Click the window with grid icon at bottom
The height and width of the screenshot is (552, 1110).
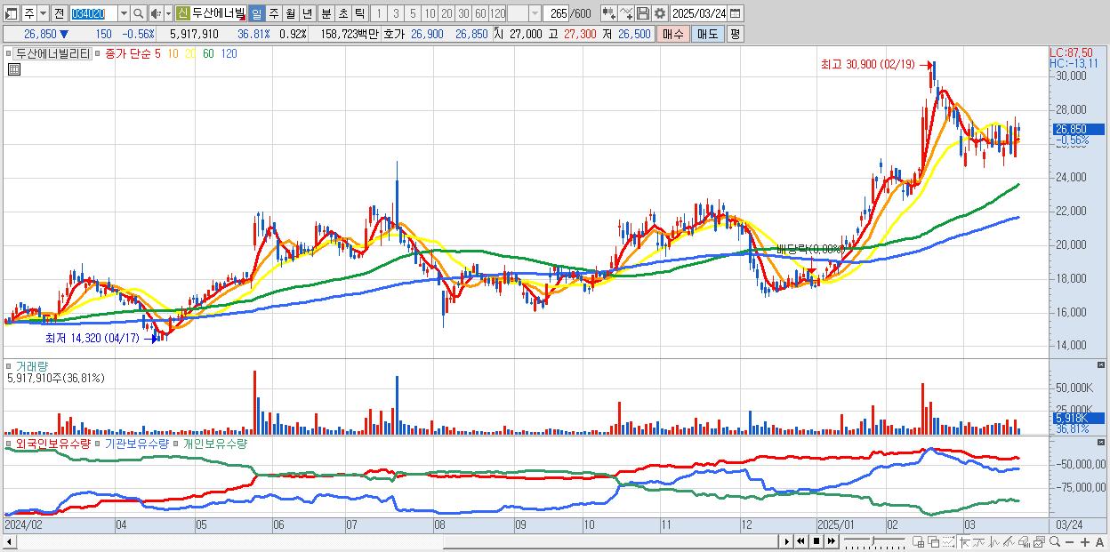point(918,541)
